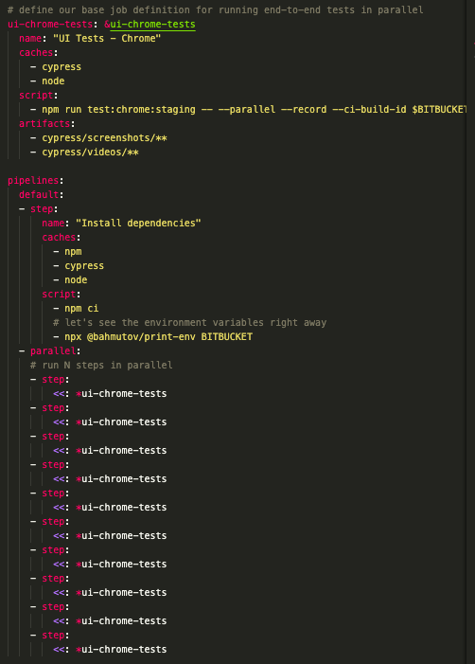Click the '--parallel' flag
The height and width of the screenshot is (664, 475).
(247, 109)
